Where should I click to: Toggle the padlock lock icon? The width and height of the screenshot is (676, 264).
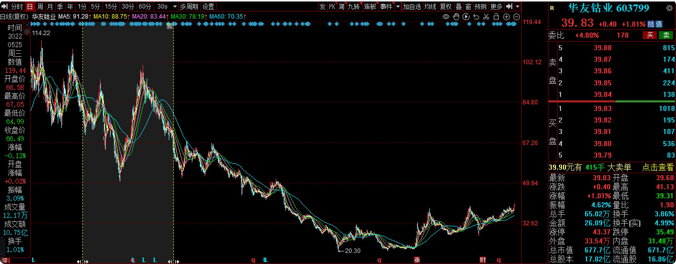click(x=496, y=17)
